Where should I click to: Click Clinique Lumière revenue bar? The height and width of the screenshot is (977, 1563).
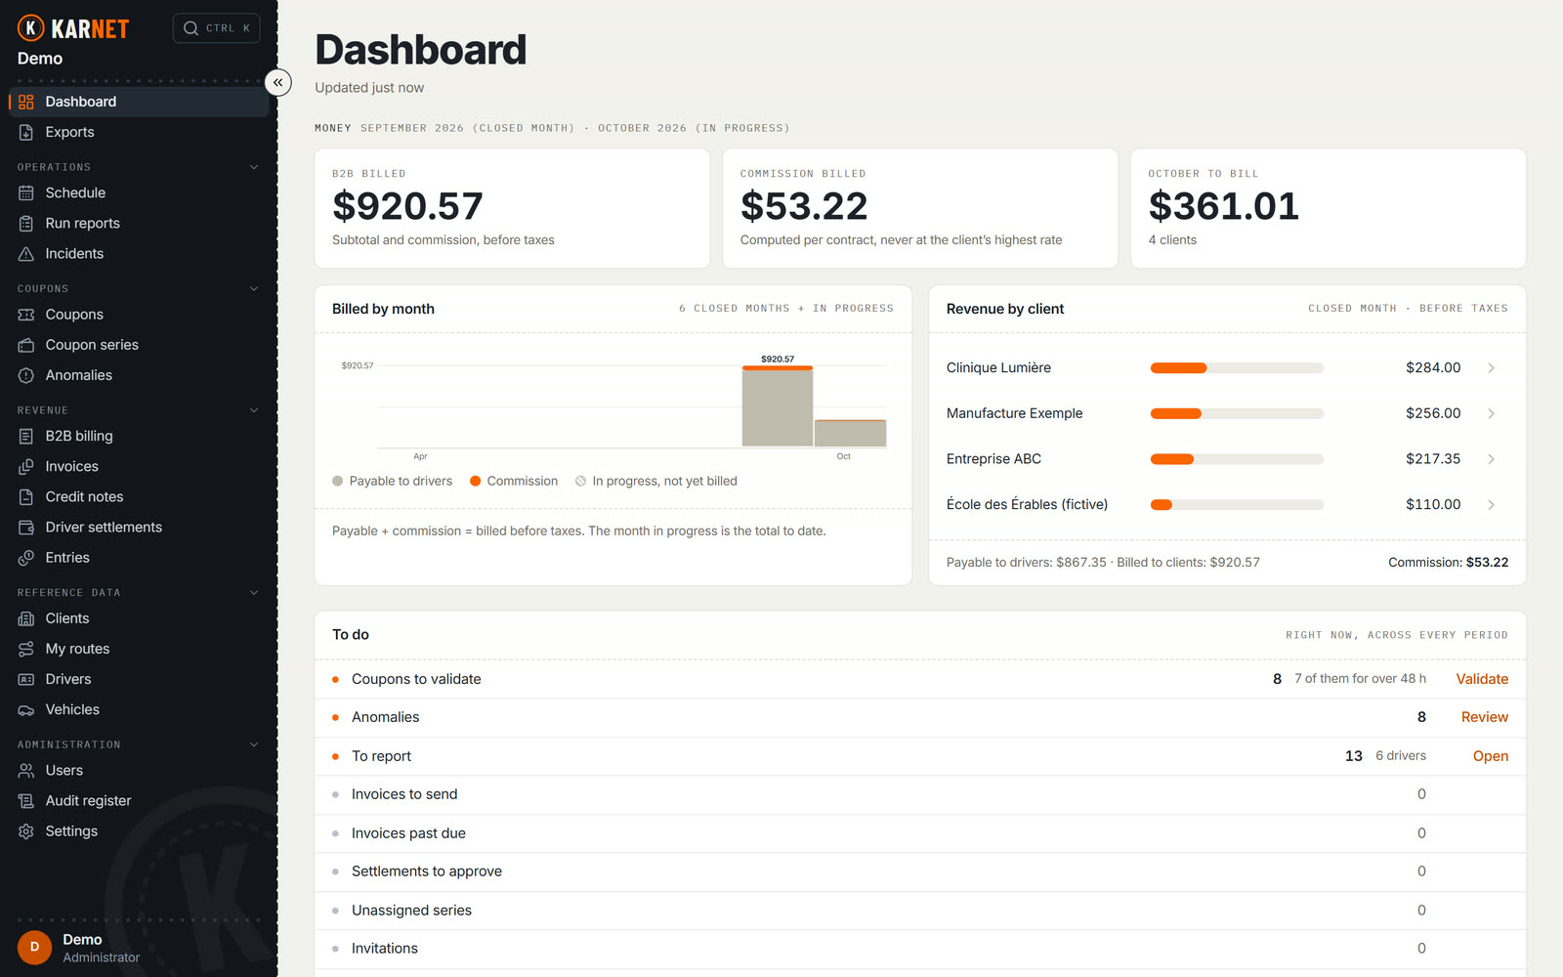click(x=1237, y=368)
